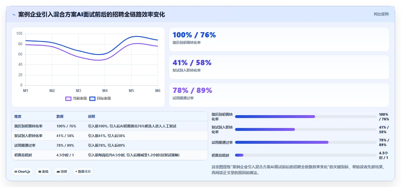Click table cell 试用期通过率 in table
Screen dimensions: 401x187
click(x=25, y=146)
